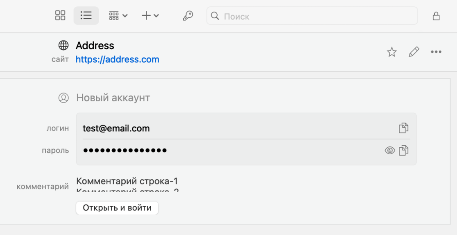The image size is (457, 235).
Task: Open more actions three-dots menu
Action: coord(436,52)
